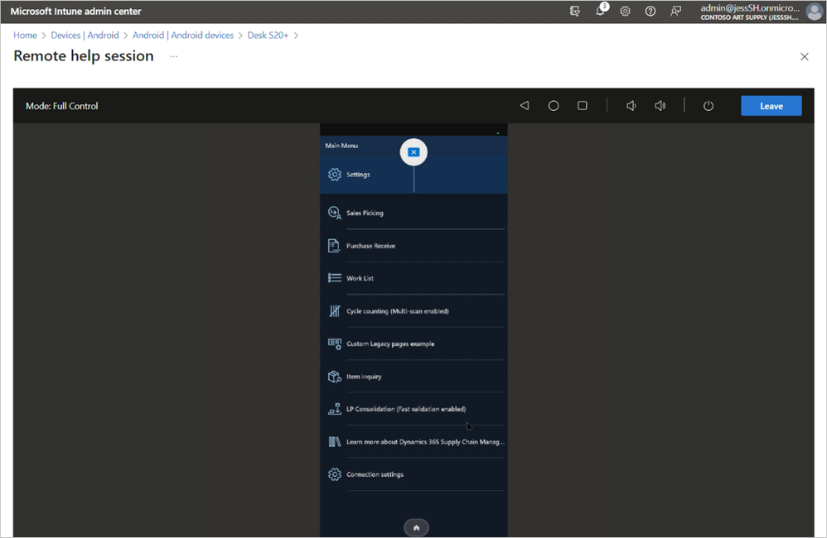Open the more options ellipsis beside title
The width and height of the screenshot is (827, 538).
173,56
